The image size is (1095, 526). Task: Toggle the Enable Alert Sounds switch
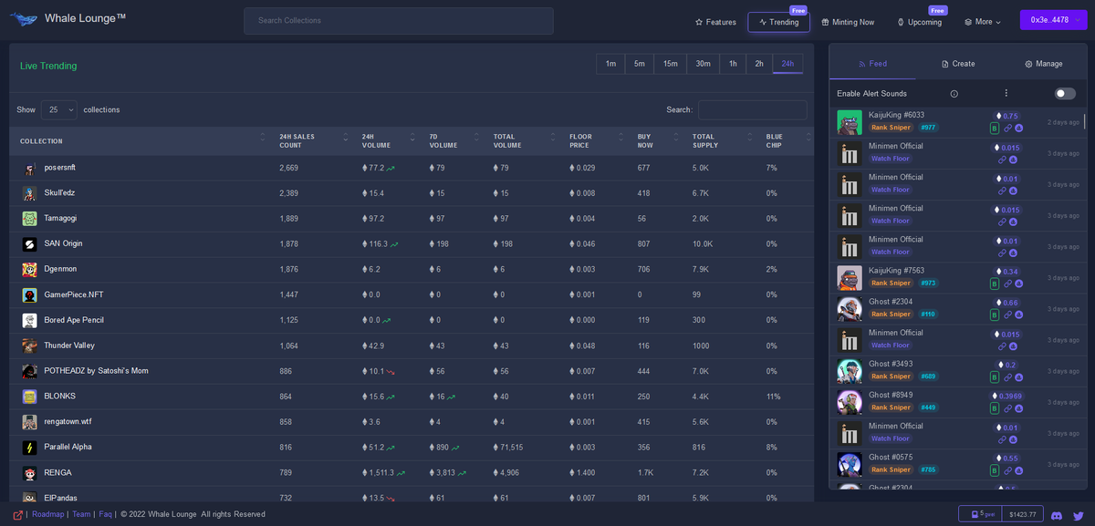tap(1065, 94)
